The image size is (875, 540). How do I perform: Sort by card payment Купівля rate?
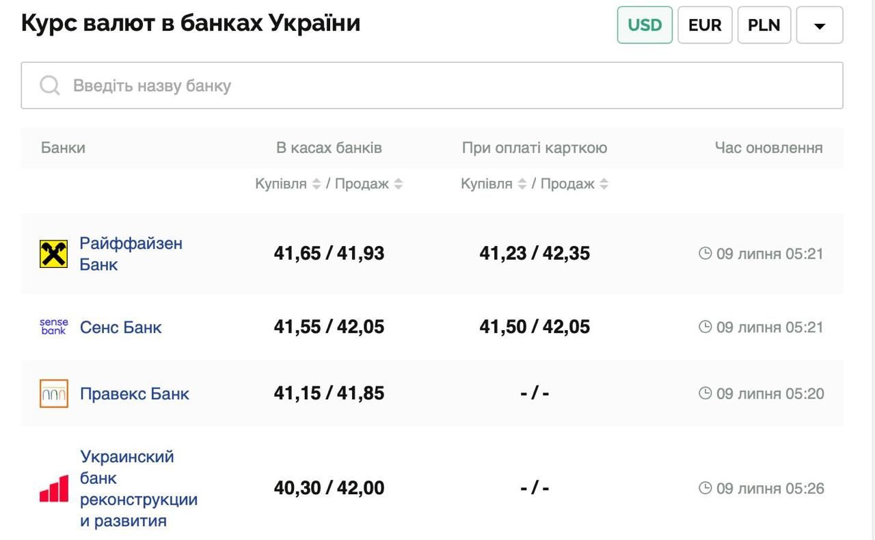point(522,184)
